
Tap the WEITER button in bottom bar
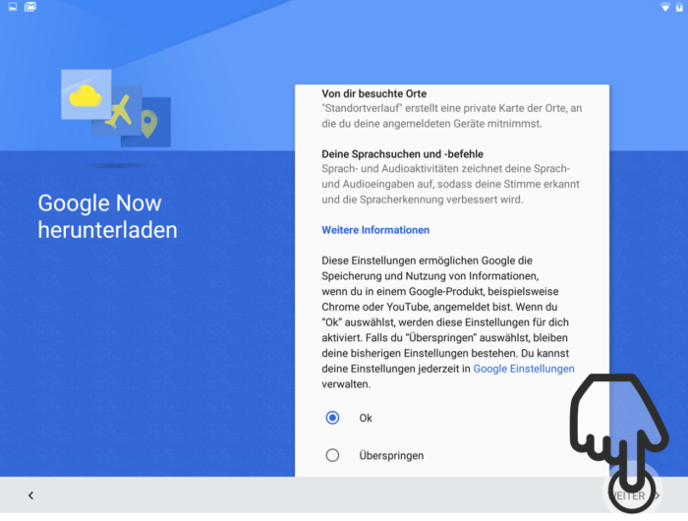[634, 495]
